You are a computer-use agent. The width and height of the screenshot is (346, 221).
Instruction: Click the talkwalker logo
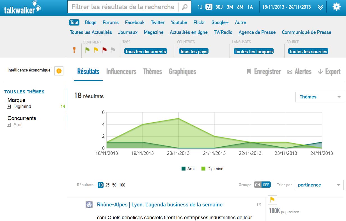tap(22, 8)
